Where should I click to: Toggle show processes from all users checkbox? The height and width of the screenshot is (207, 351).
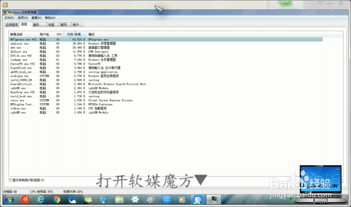10,180
